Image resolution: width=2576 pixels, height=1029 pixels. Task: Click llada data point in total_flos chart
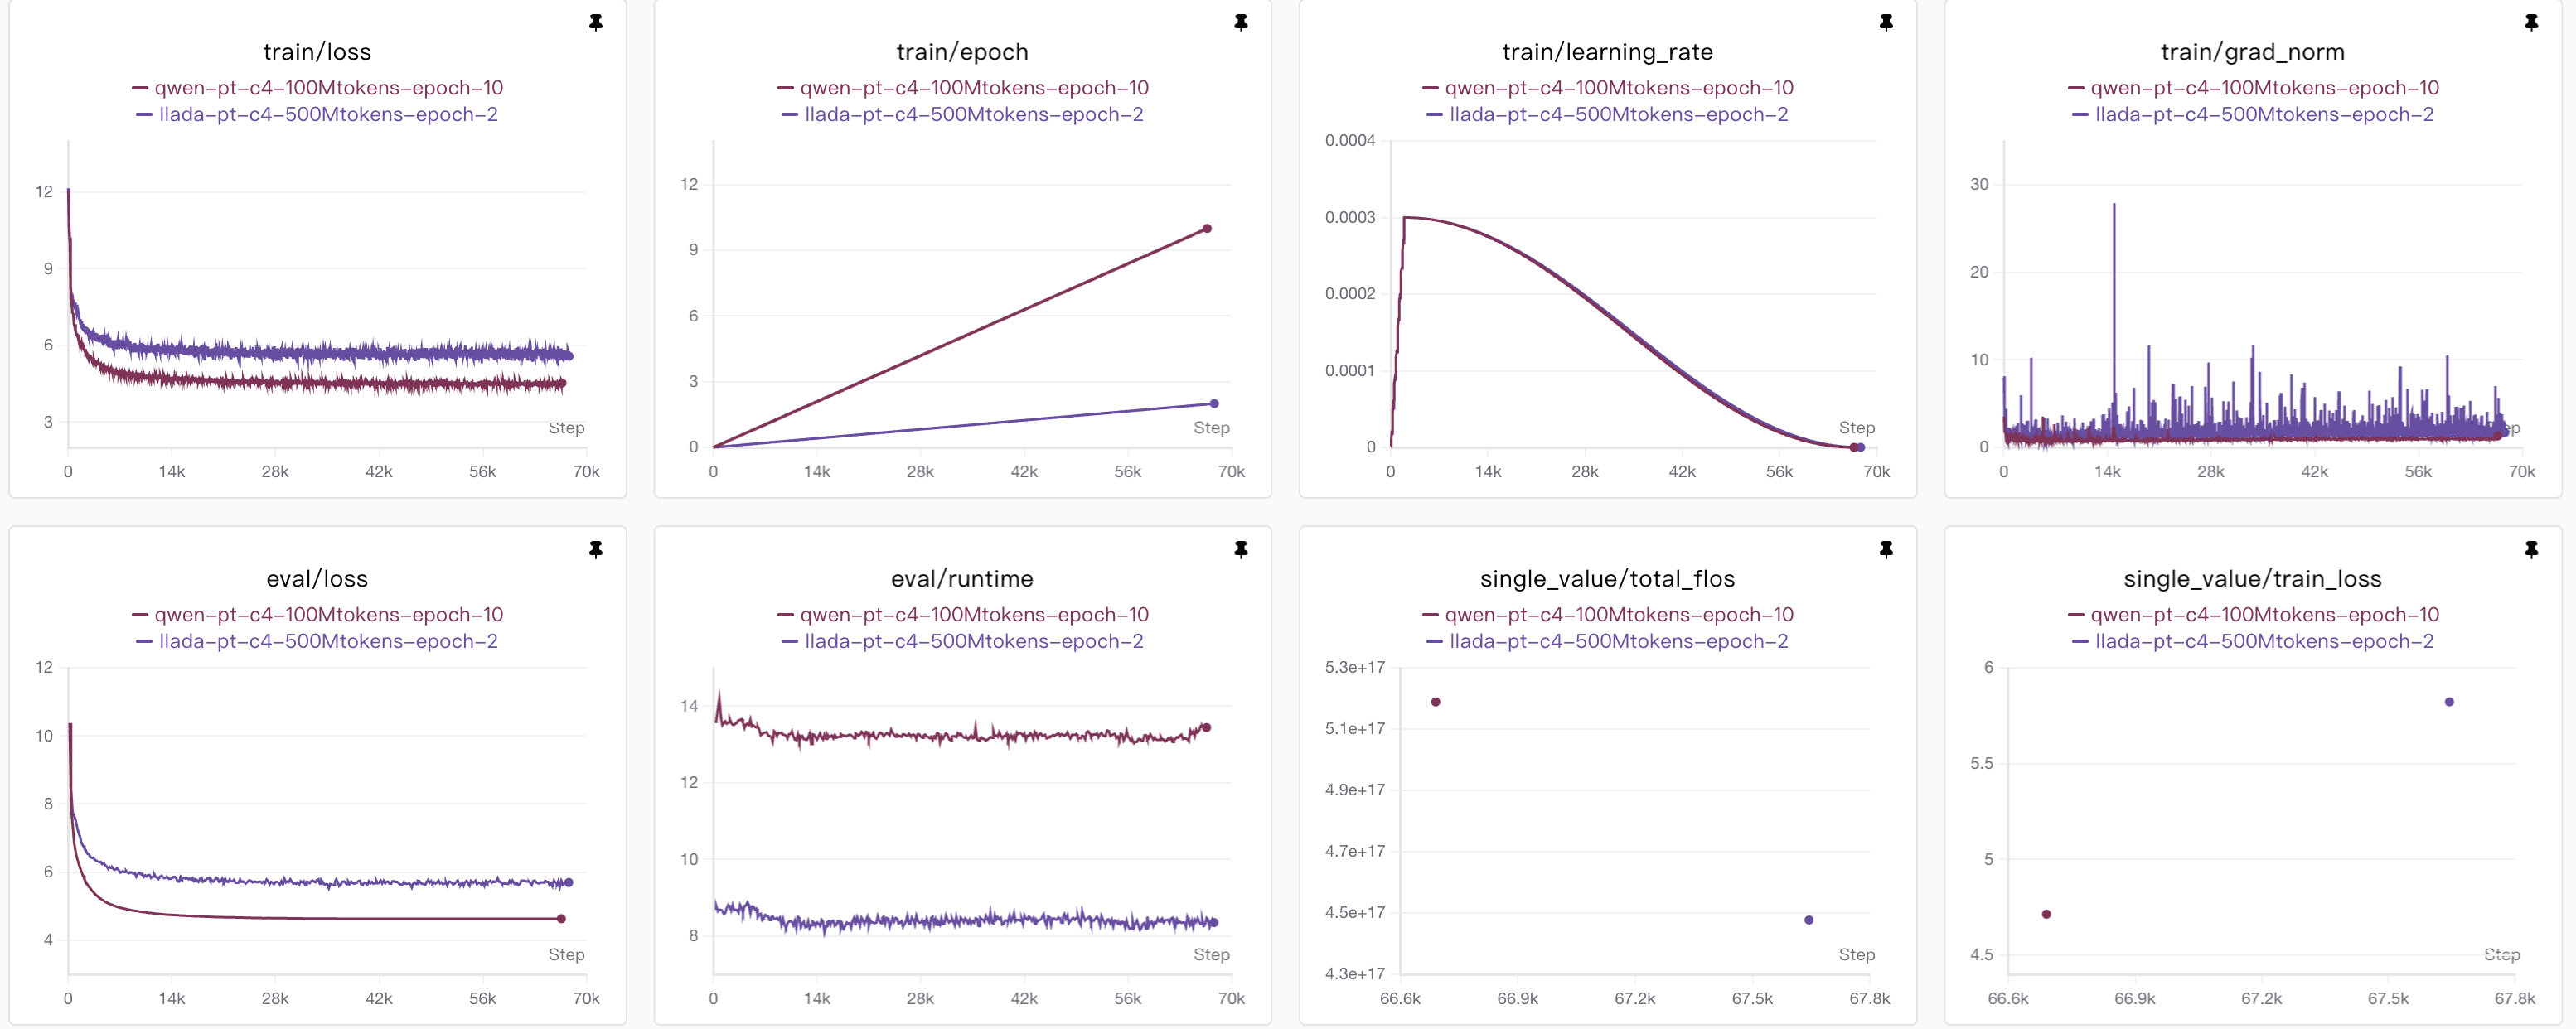(x=1808, y=920)
